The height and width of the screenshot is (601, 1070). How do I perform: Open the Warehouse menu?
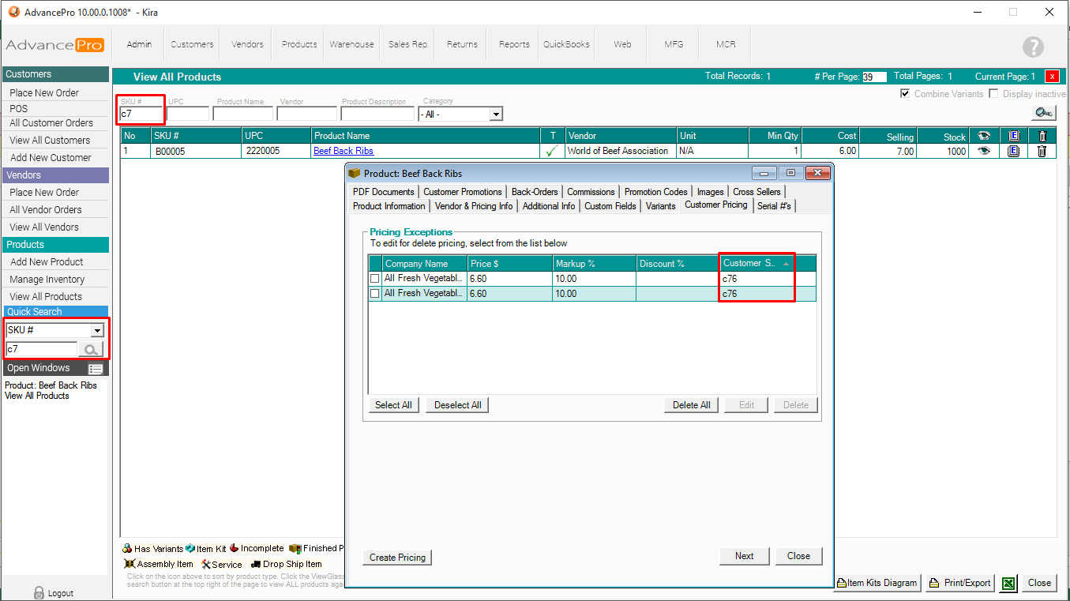(x=351, y=44)
